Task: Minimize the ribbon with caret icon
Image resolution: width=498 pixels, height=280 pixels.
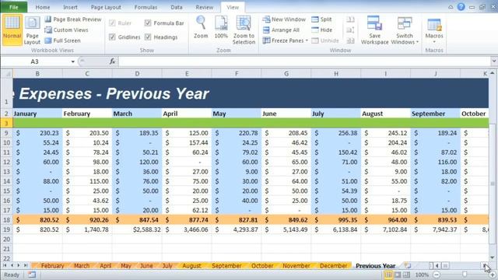Action: coord(451,7)
